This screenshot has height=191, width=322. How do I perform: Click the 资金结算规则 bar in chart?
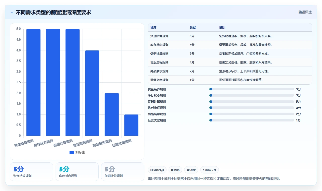tap(33, 83)
